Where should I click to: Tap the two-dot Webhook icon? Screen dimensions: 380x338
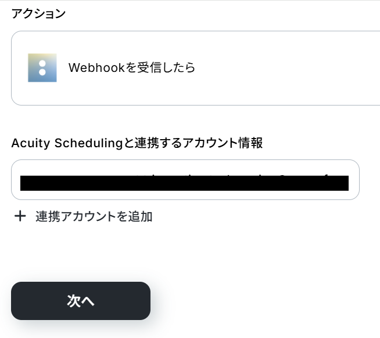pyautogui.click(x=42, y=68)
